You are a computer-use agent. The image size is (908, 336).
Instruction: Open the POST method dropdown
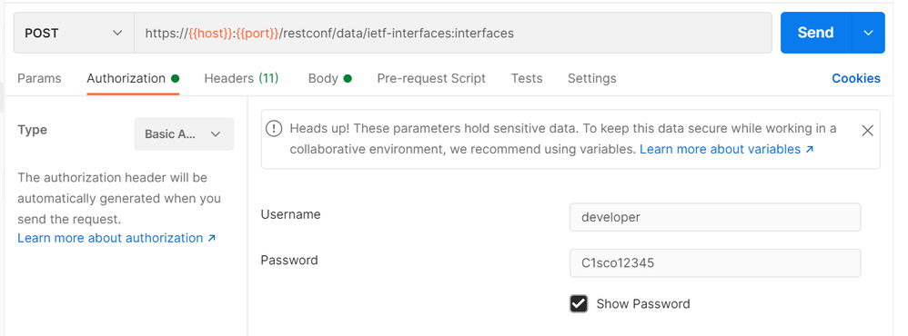pyautogui.click(x=74, y=33)
